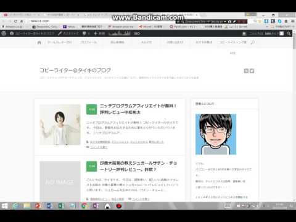Click green category badge on ニッチプログラム post
The width and height of the screenshot is (296, 222).
[91, 109]
